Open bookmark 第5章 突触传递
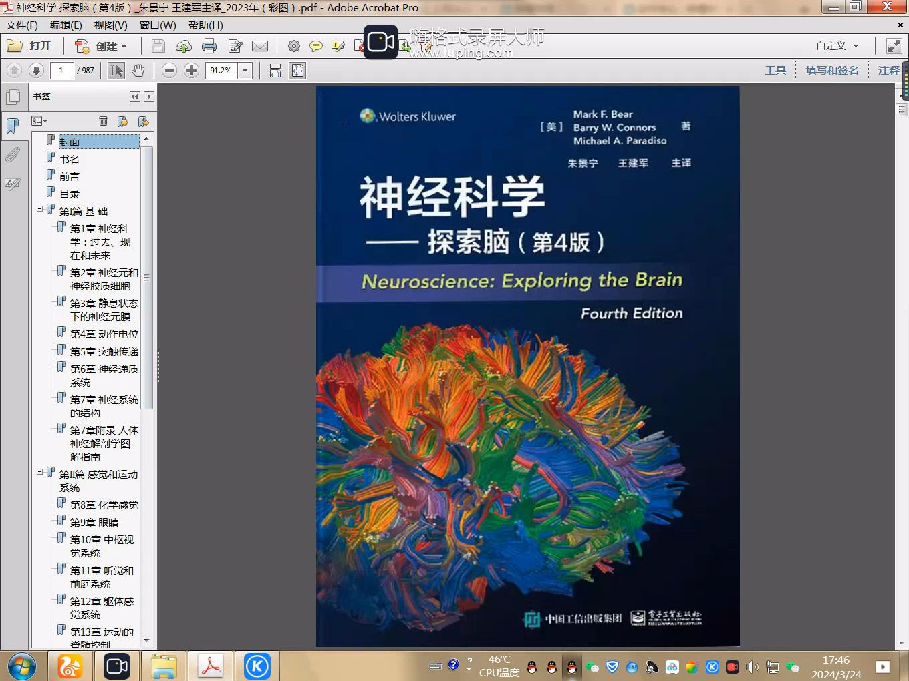Screen dimensions: 909x681 pos(104,351)
